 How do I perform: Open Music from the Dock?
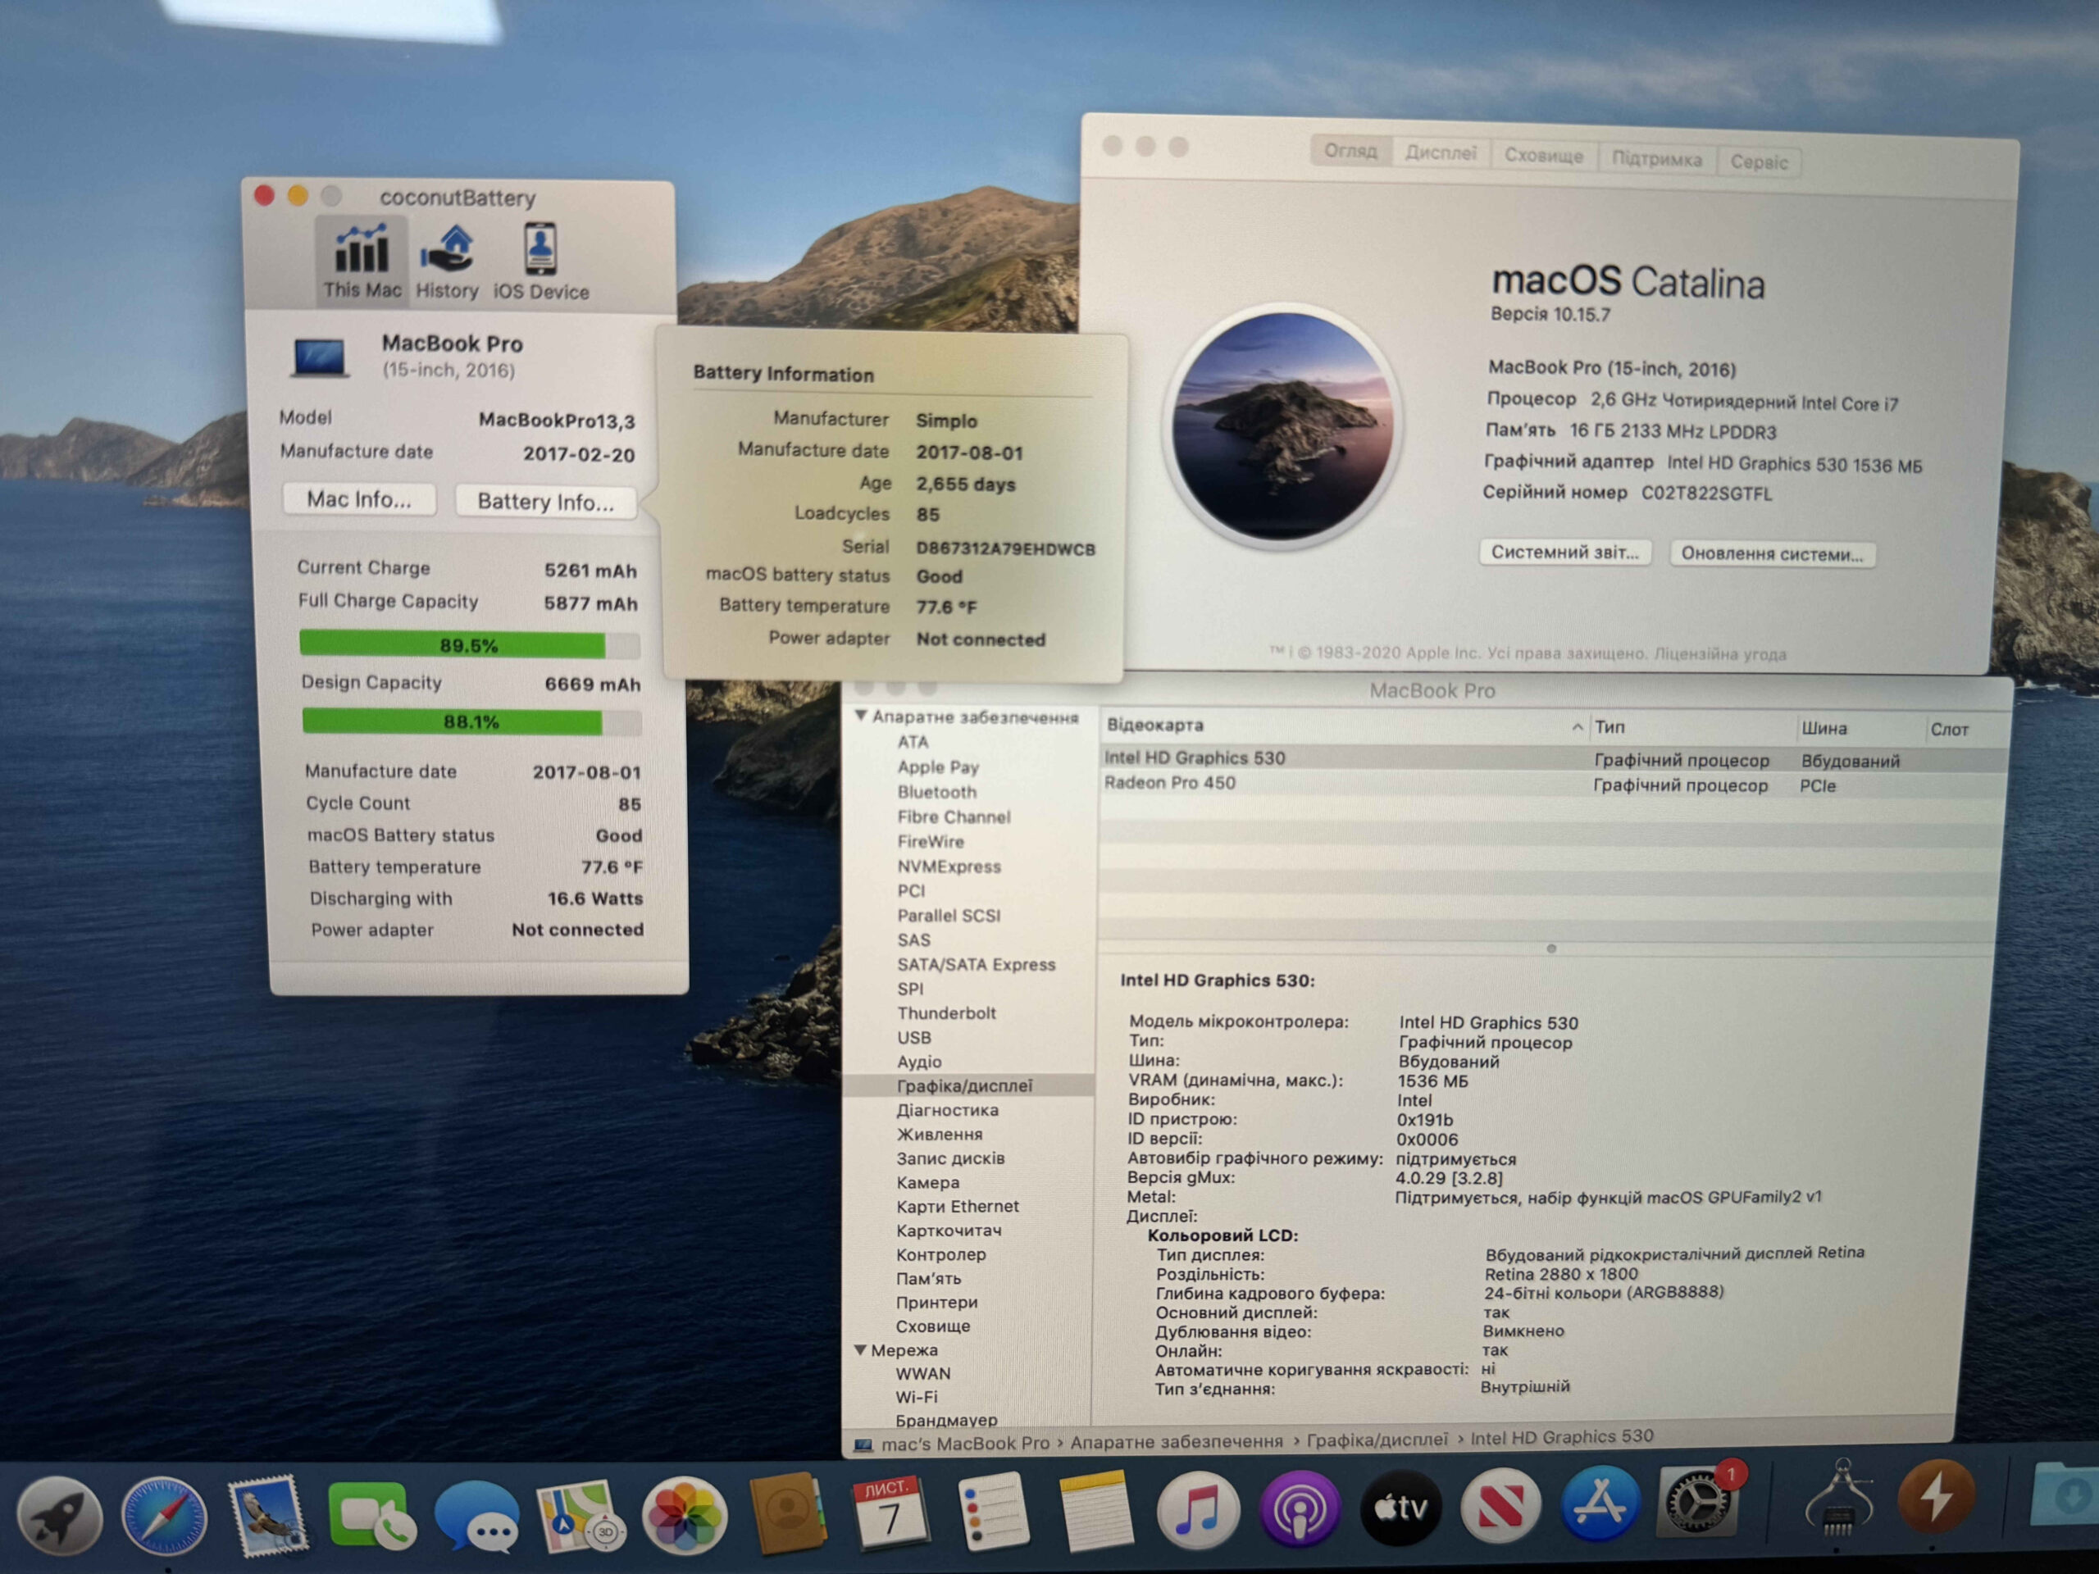1198,1509
